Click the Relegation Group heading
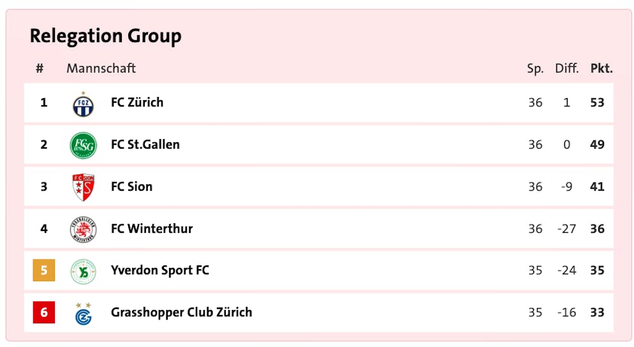Image resolution: width=634 pixels, height=347 pixels. 105,36
